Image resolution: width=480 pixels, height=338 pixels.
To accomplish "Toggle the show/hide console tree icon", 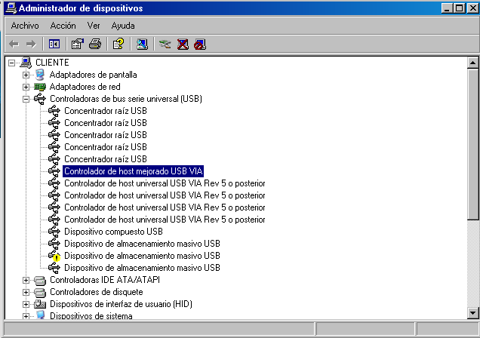I will coord(54,45).
